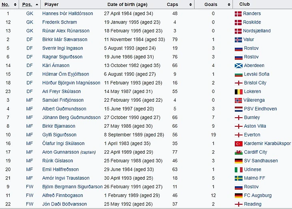Click the Bulgarian flag by Levski Sofia

point(238,74)
